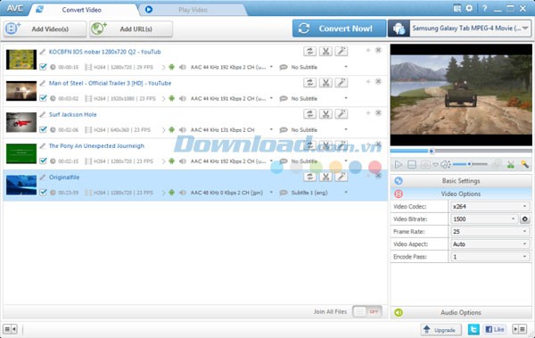Open audio track dropdown for KOCBFN IOS video

tap(271, 67)
